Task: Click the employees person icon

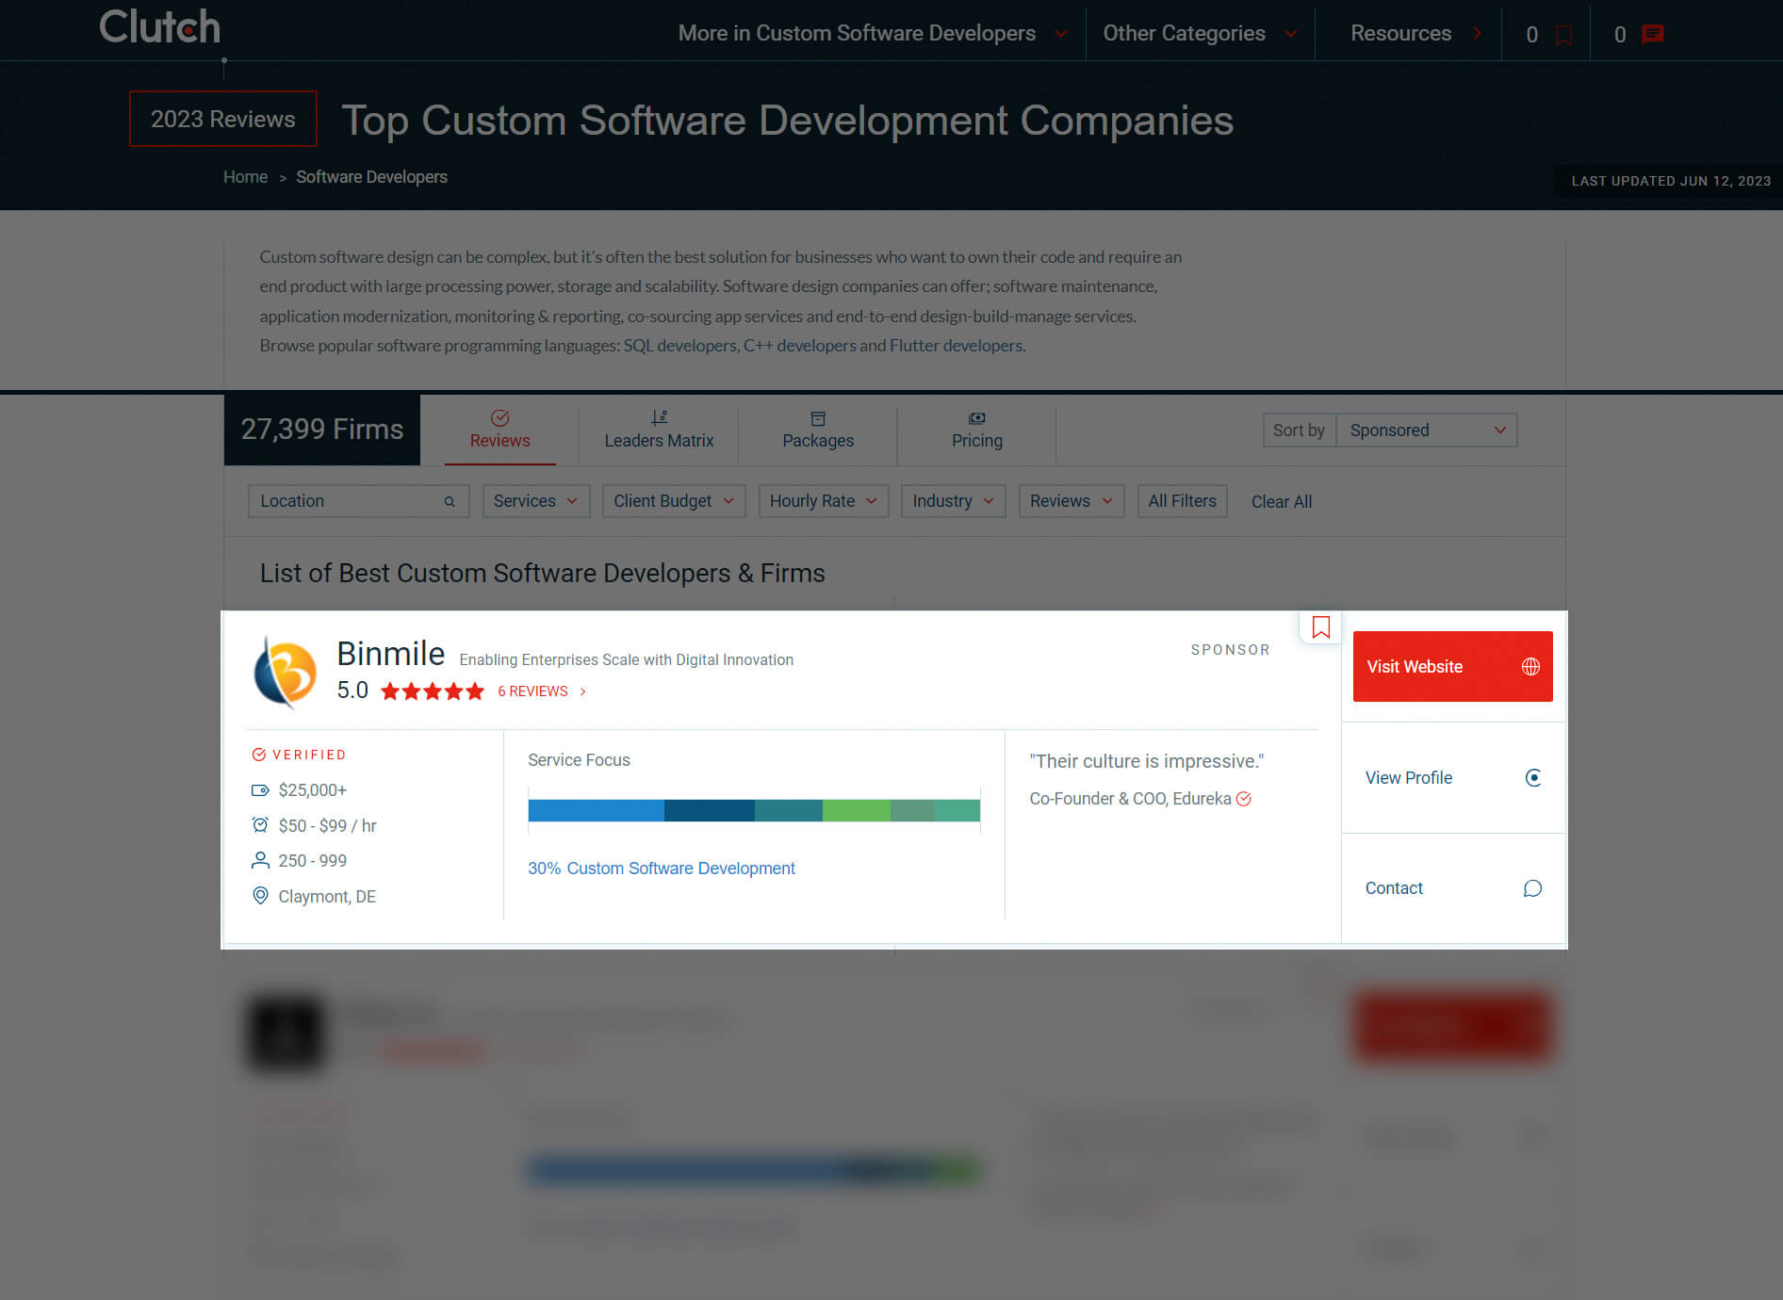Action: (x=260, y=860)
